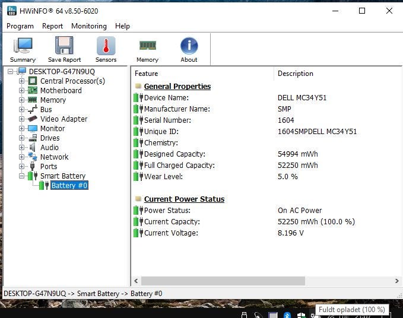Image resolution: width=403 pixels, height=318 pixels.
Task: Click the Video Adapter card icon
Action: pos(33,119)
